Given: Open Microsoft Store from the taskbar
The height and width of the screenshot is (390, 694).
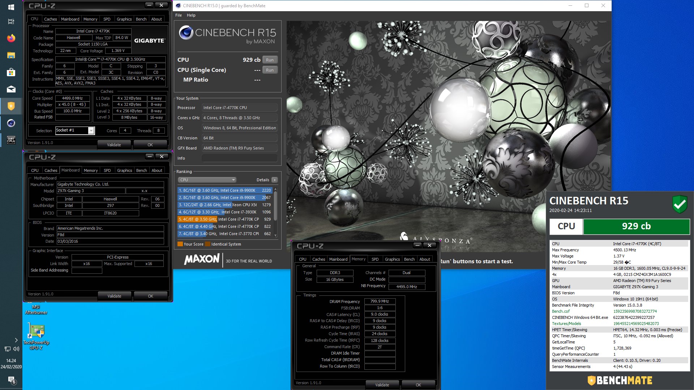Looking at the screenshot, I should pos(11,72).
